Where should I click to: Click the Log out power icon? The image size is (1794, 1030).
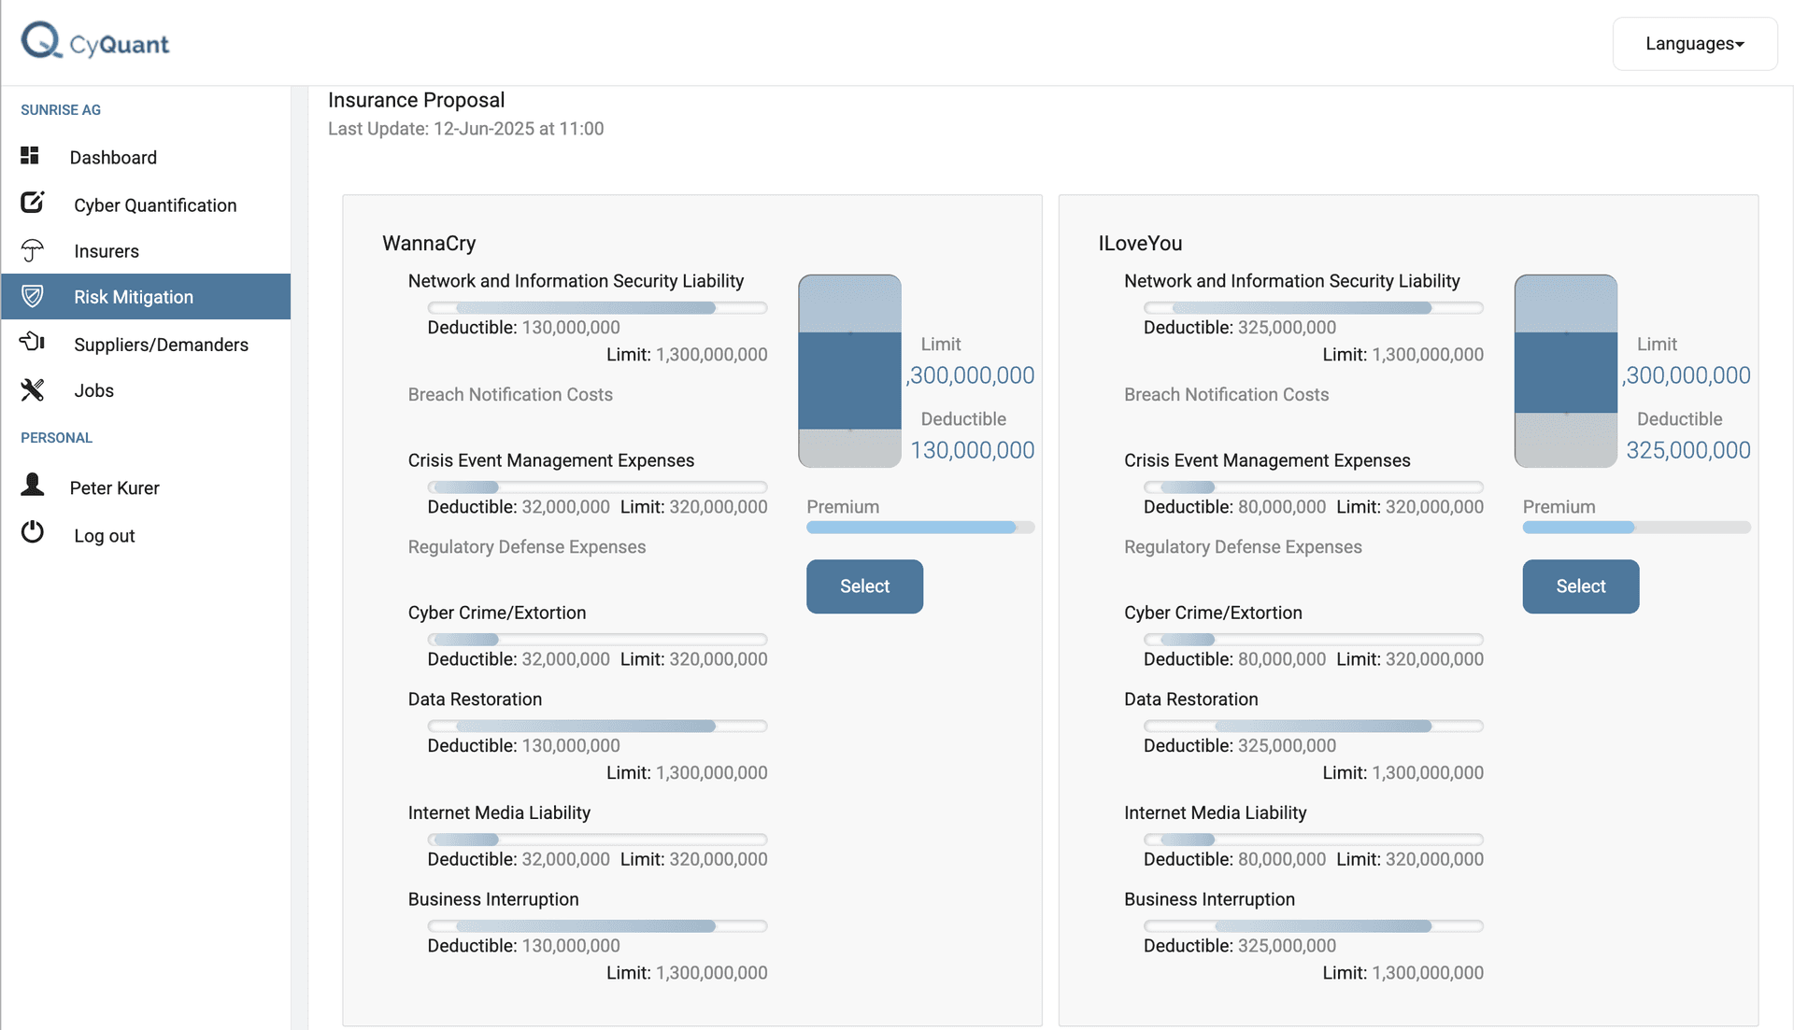tap(33, 532)
